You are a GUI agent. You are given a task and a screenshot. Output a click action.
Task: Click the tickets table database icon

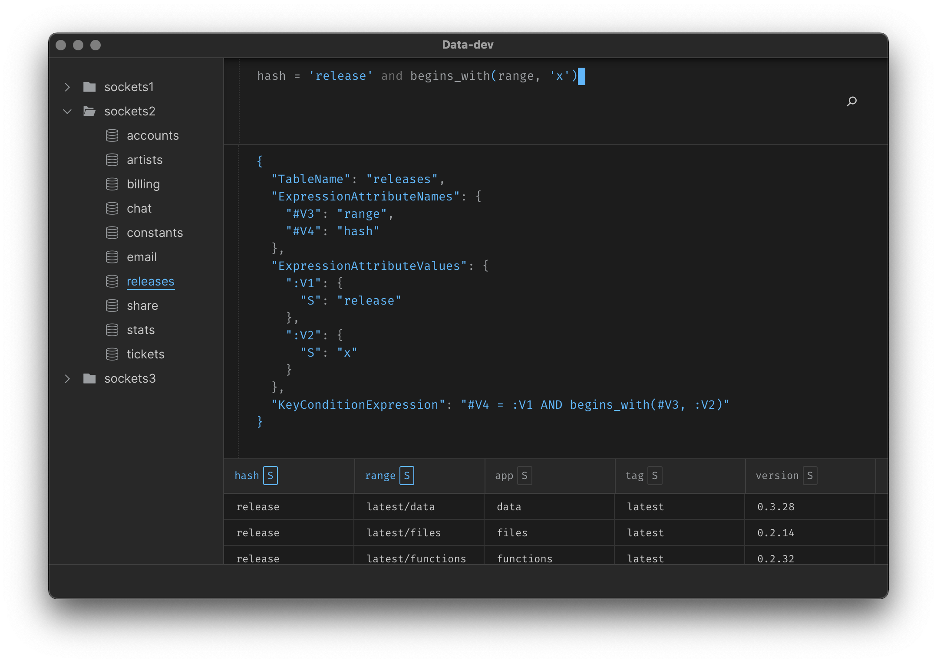coord(112,354)
